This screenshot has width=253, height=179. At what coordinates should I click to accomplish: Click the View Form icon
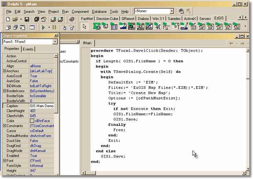15,27
